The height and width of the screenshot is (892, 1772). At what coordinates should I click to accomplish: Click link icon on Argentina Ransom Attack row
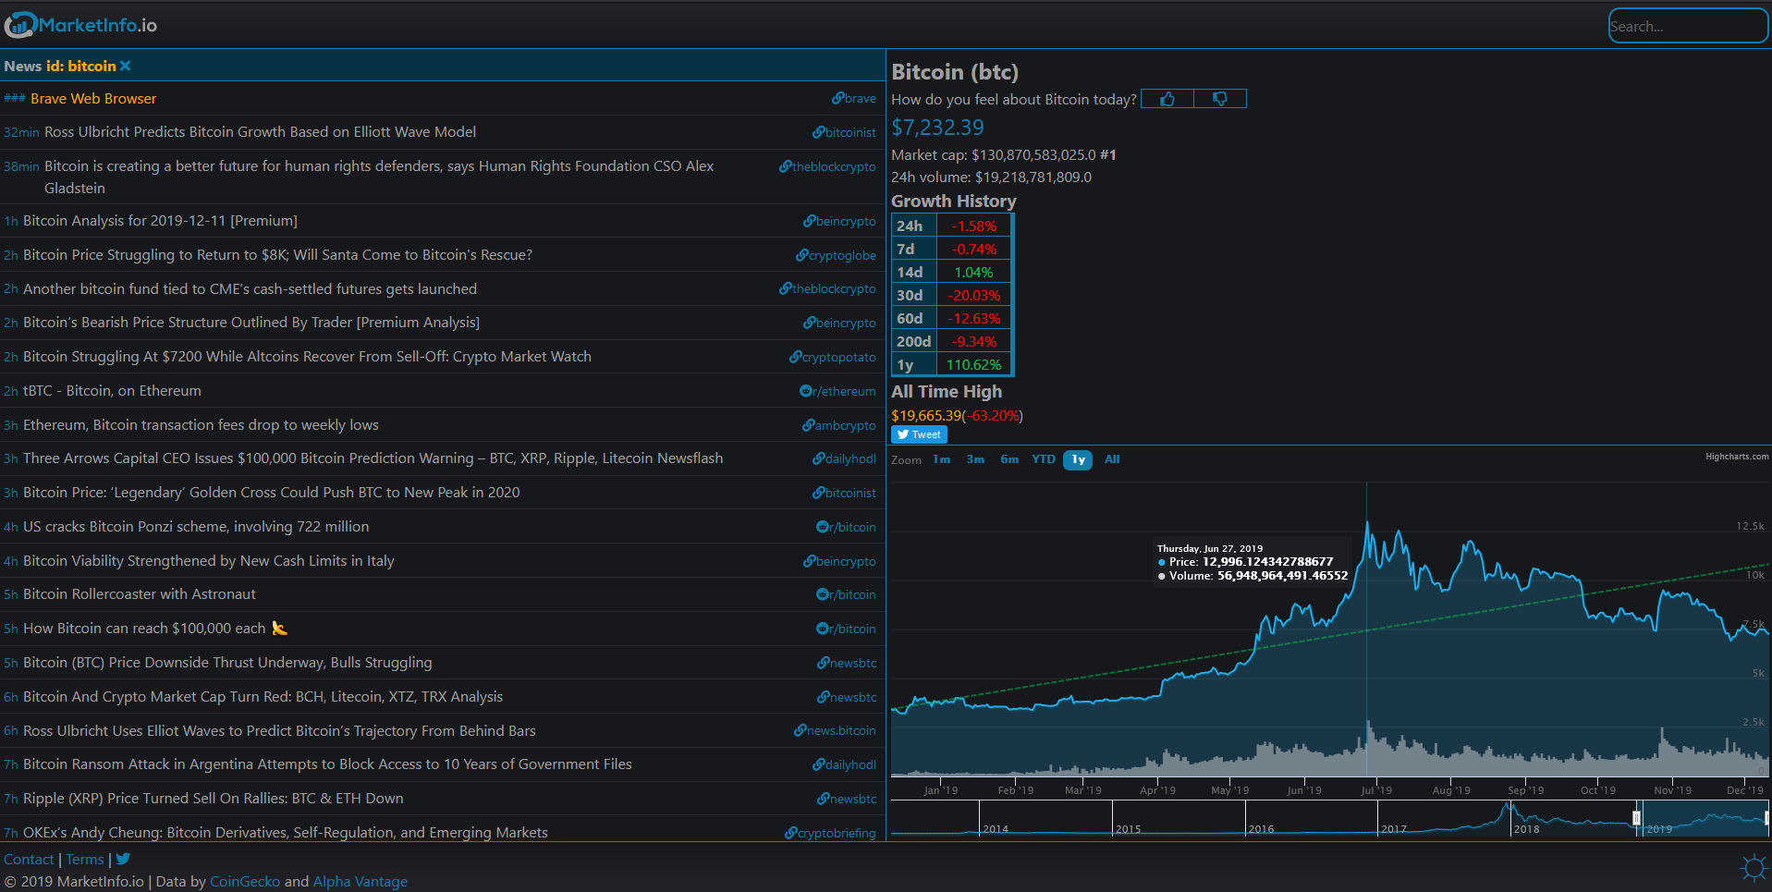click(819, 764)
